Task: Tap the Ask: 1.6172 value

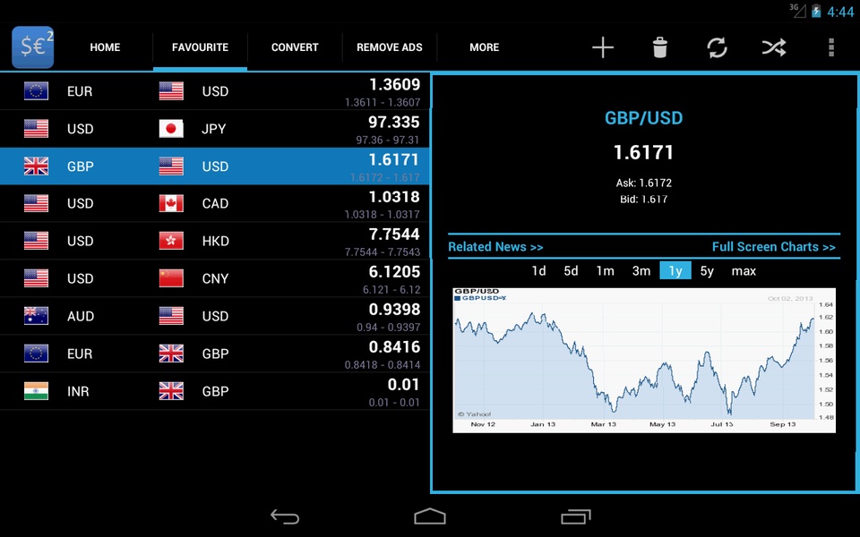Action: pos(644,183)
